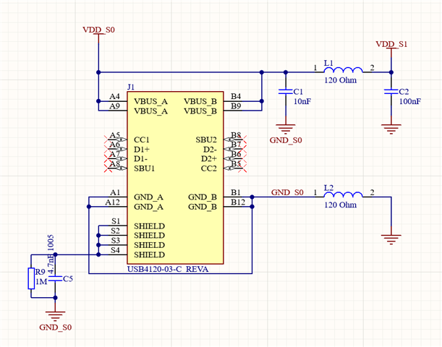Viewport: 442px width, 347px height.
Task: Click pin number 2 of inductor L2
Action: pyautogui.click(x=372, y=192)
